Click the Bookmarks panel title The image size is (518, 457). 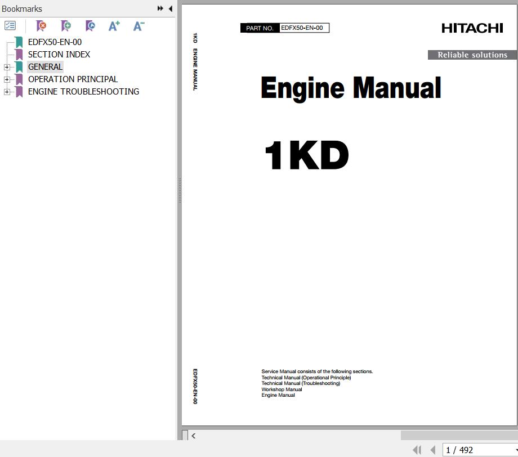pos(22,9)
